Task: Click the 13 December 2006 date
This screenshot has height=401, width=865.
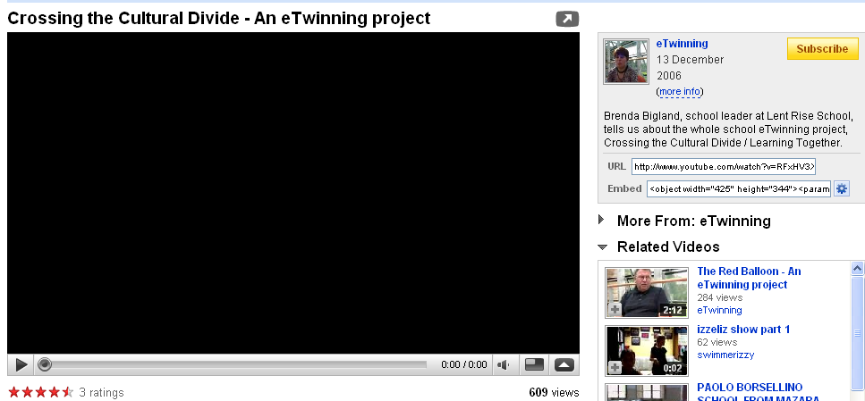Action: pos(691,67)
